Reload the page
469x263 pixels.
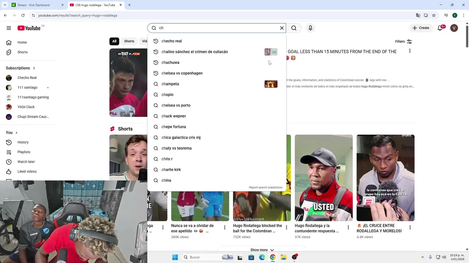[x=23, y=15]
